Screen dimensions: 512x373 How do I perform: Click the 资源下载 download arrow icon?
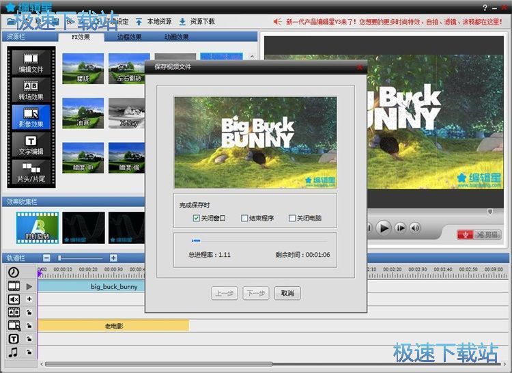(x=182, y=22)
